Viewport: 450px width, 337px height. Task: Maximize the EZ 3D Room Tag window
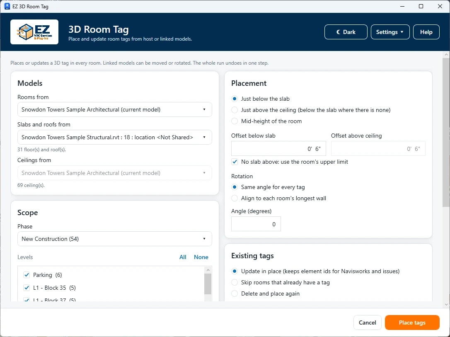pyautogui.click(x=421, y=6)
